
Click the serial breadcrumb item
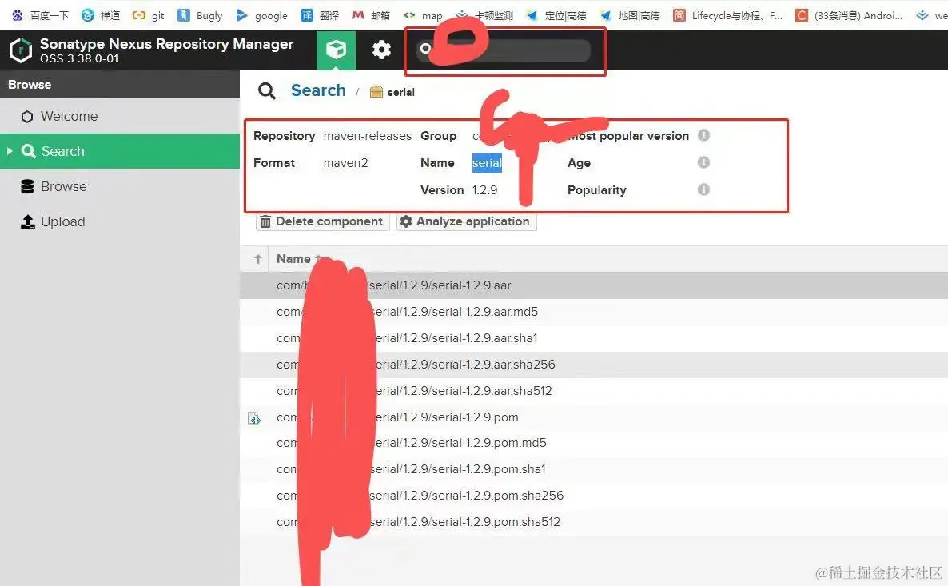392,92
